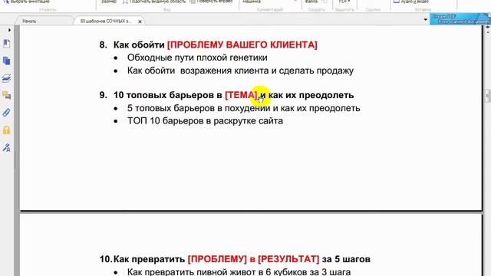The image size is (491, 276).
Task: Open the Pages thumbnails panel
Action: [7, 61]
